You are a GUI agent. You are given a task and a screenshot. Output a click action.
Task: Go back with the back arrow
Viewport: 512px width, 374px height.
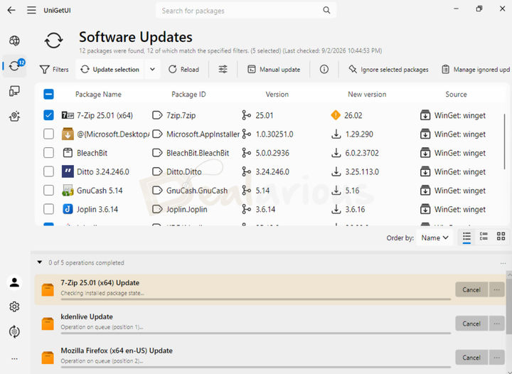coord(11,11)
